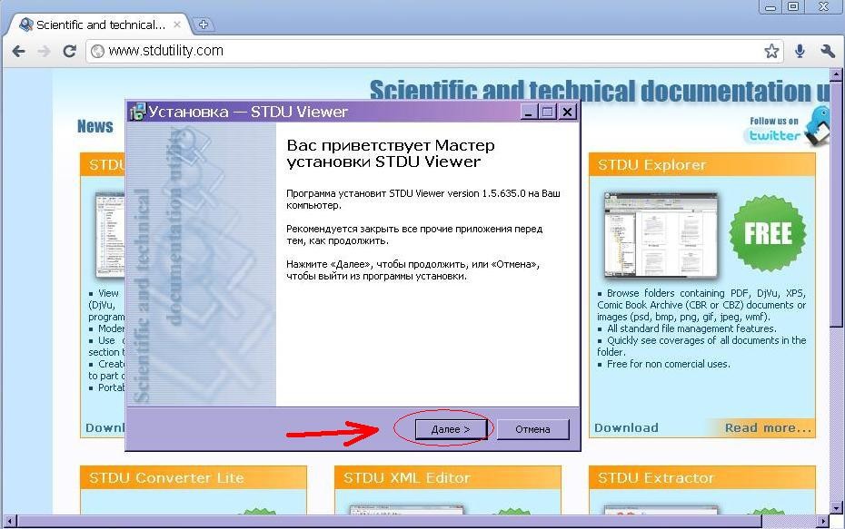Screen dimensions: 845x529
Task: Click the Scientific and technical documentation page title
Action: pyautogui.click(x=600, y=91)
